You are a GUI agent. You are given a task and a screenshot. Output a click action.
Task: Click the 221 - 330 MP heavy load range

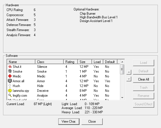[94, 112]
